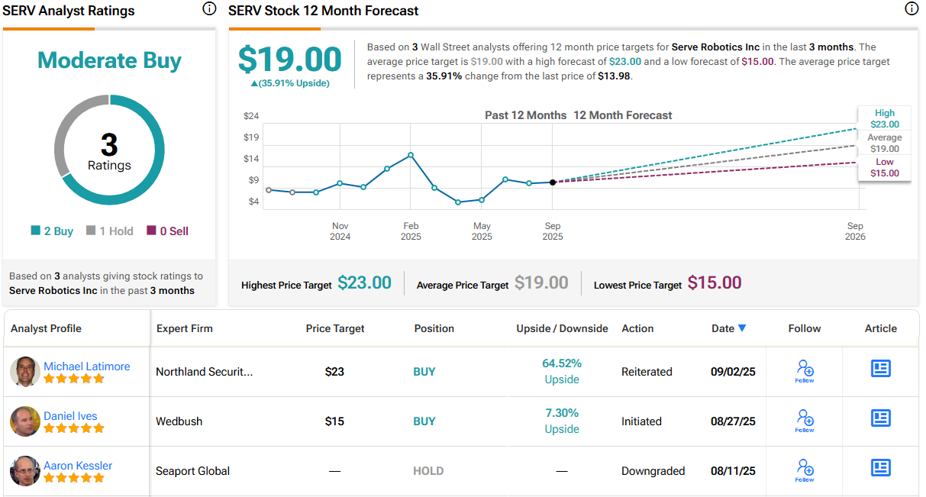Click the 08/27/25 date cell
926x497 pixels.
(x=732, y=421)
